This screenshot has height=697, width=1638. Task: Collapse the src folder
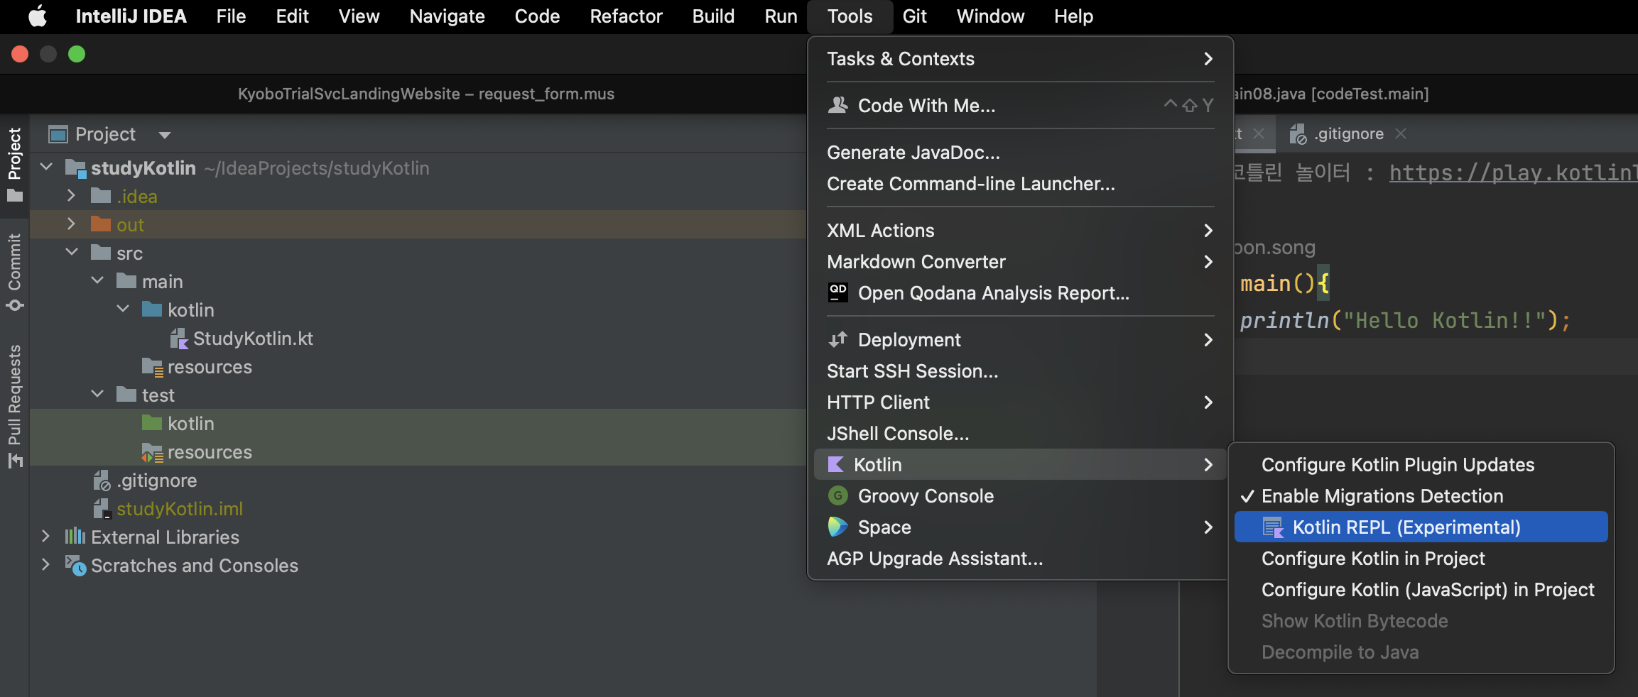coord(72,253)
